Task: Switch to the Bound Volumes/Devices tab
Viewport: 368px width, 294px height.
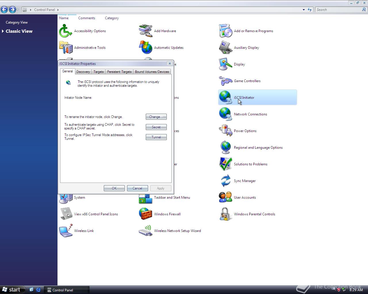Action: click(x=152, y=72)
